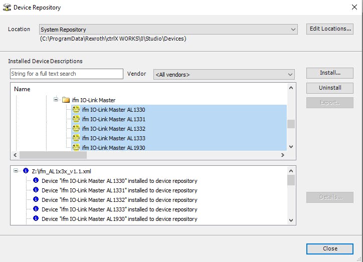The height and width of the screenshot is (262, 363).
Task: Click device list scroll left arrow
Action: 15,155
